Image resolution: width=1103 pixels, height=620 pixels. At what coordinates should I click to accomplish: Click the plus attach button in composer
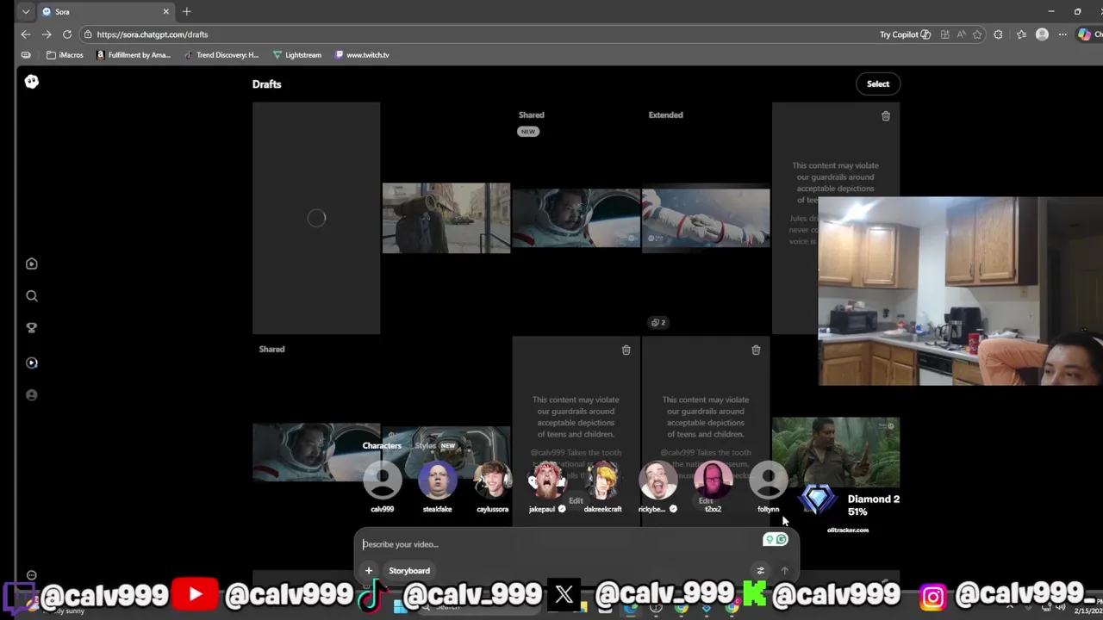point(368,570)
